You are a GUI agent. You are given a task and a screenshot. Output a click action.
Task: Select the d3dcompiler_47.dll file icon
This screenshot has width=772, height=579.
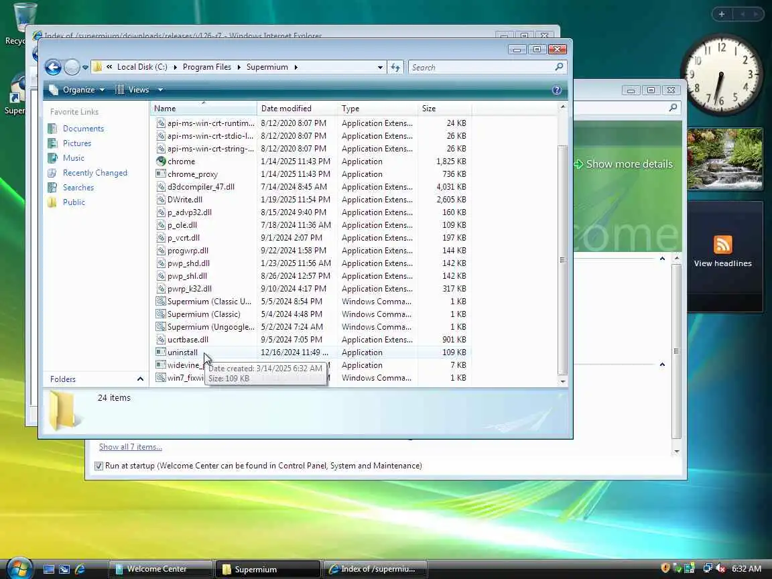tap(161, 186)
